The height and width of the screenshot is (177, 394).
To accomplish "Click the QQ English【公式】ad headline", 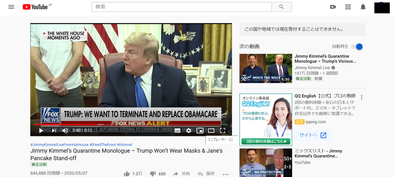I will (325, 96).
